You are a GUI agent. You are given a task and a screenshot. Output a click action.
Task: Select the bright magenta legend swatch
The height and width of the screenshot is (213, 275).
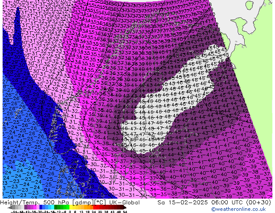pyautogui.click(x=35, y=207)
